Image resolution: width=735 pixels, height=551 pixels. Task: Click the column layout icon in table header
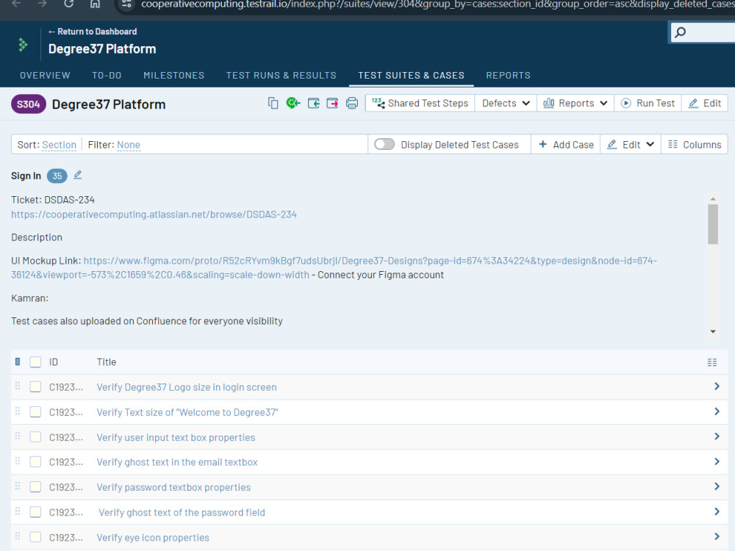pos(712,362)
